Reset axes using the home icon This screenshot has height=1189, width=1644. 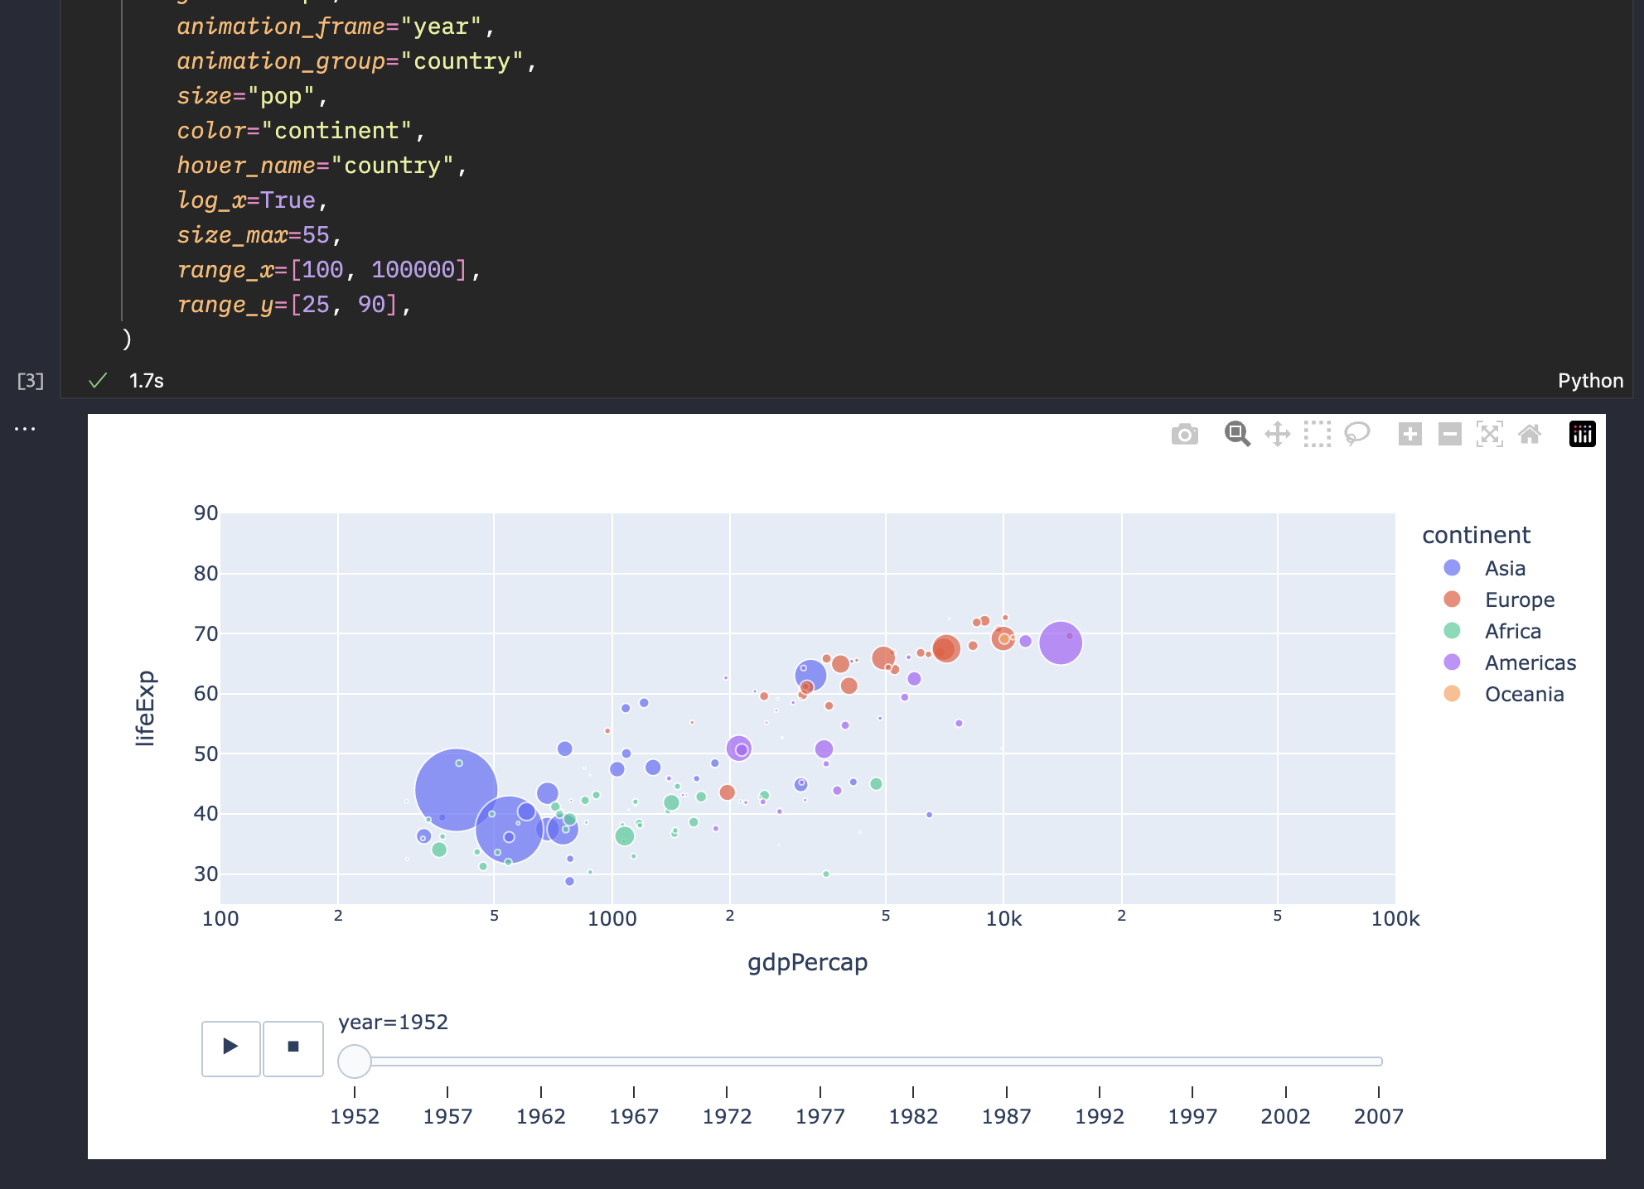pyautogui.click(x=1529, y=434)
